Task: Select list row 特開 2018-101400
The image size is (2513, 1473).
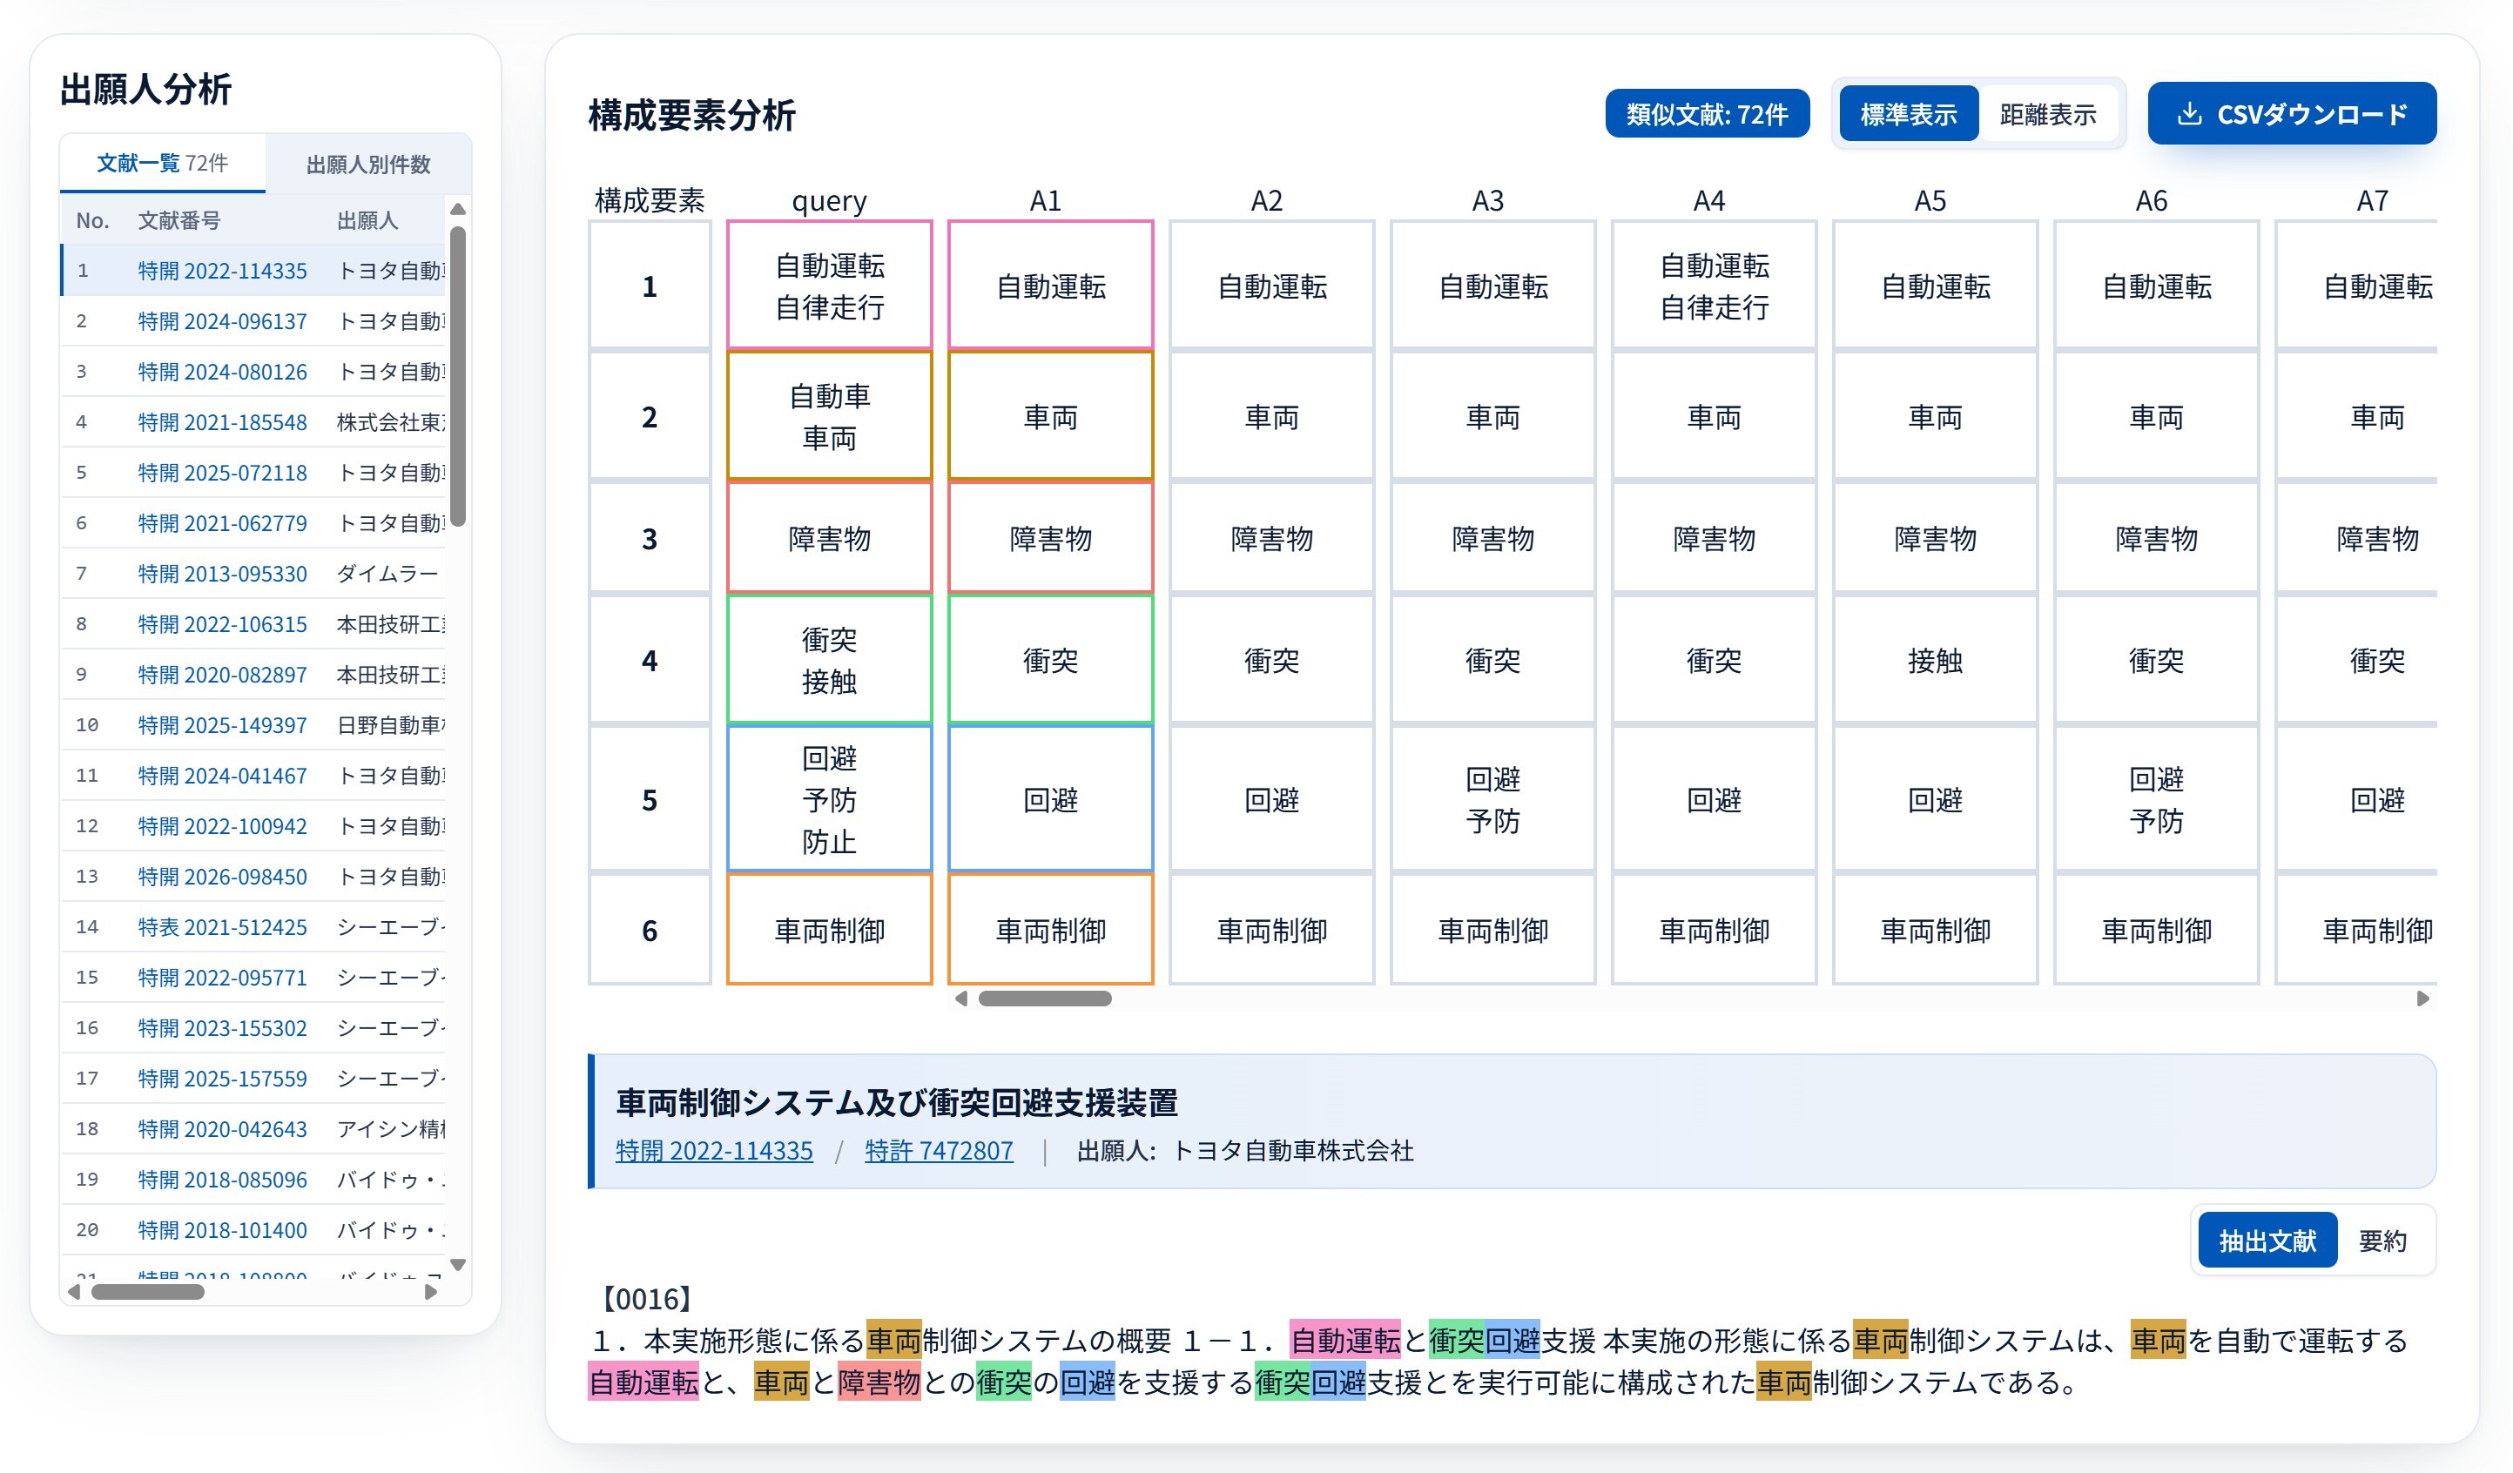Action: click(x=253, y=1229)
